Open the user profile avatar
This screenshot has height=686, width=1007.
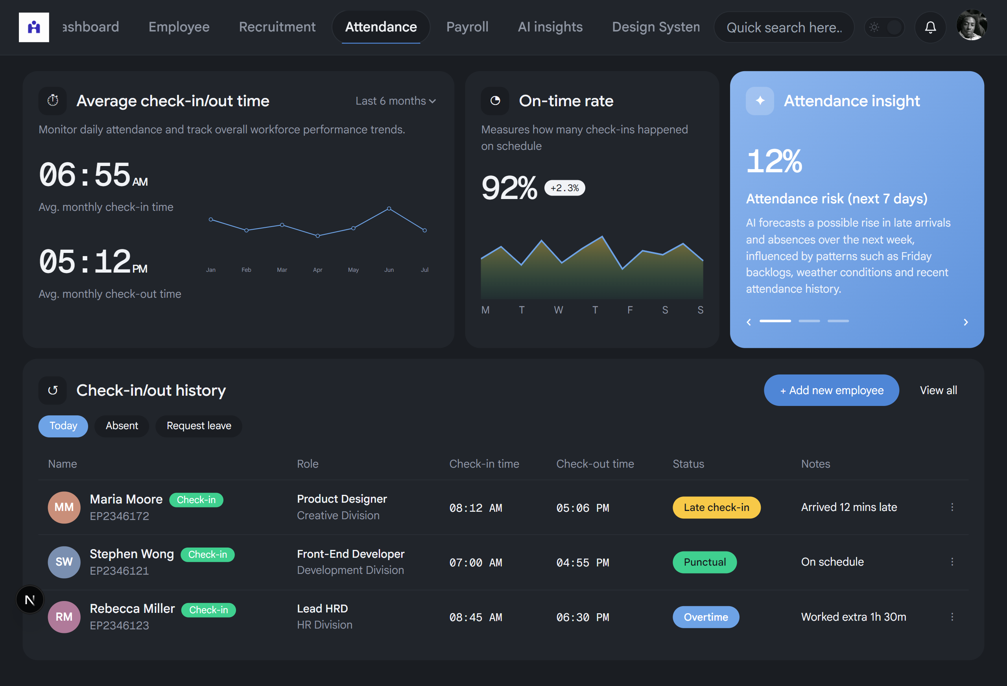[x=972, y=25]
